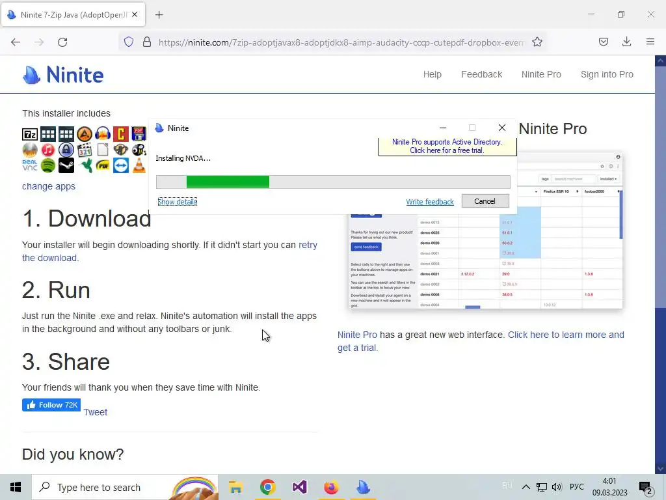The image size is (666, 500).
Task: Click Sign into Pro
Action: (607, 74)
